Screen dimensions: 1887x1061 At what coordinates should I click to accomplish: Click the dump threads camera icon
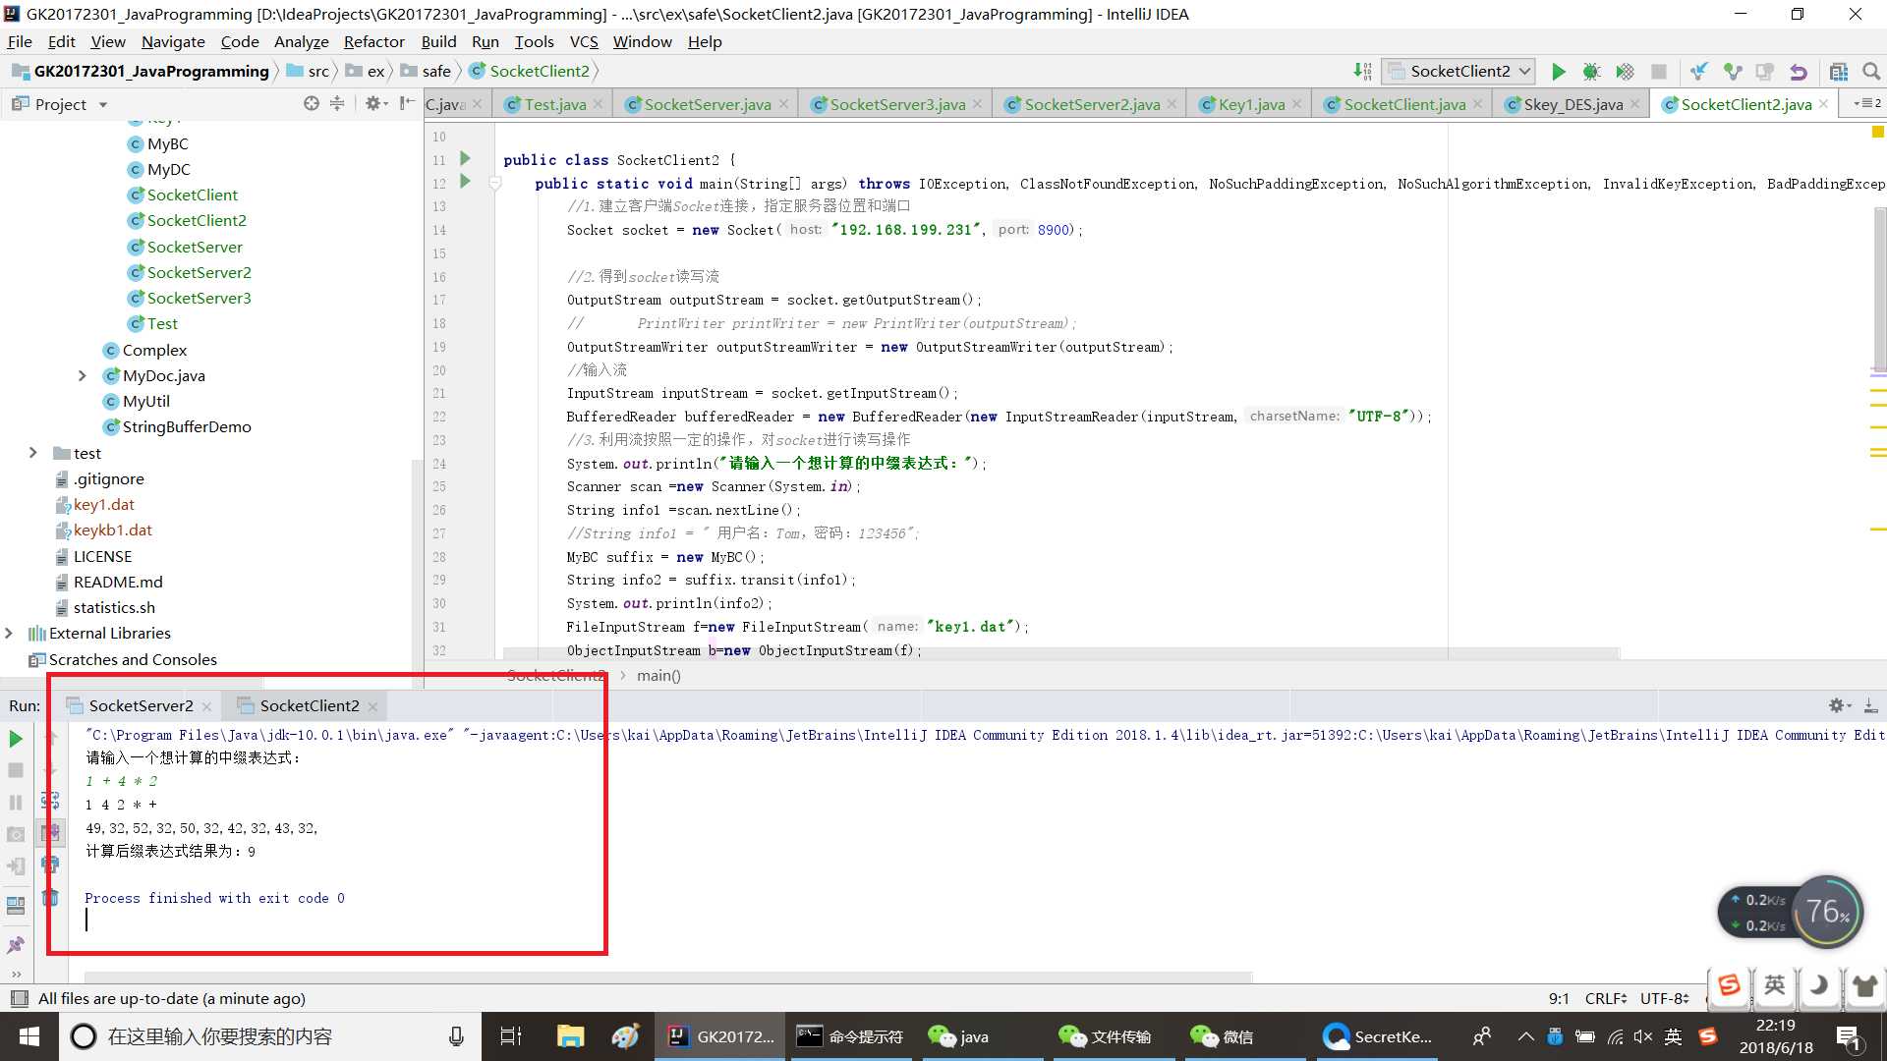pos(16,835)
